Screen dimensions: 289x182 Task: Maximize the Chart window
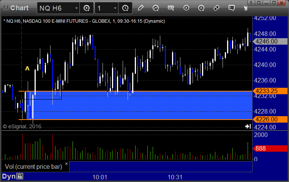(x=274, y=3)
